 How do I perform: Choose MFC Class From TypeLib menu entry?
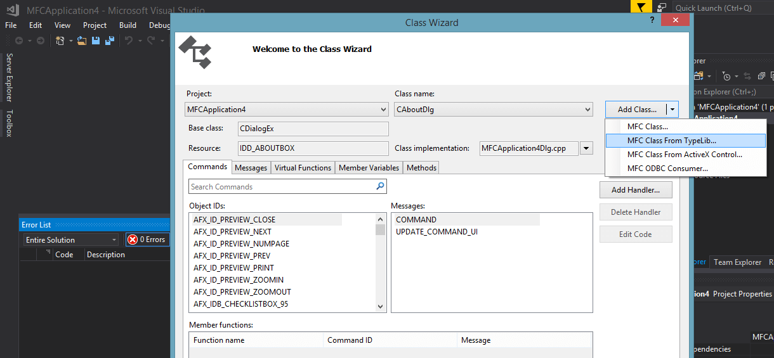pyautogui.click(x=671, y=141)
